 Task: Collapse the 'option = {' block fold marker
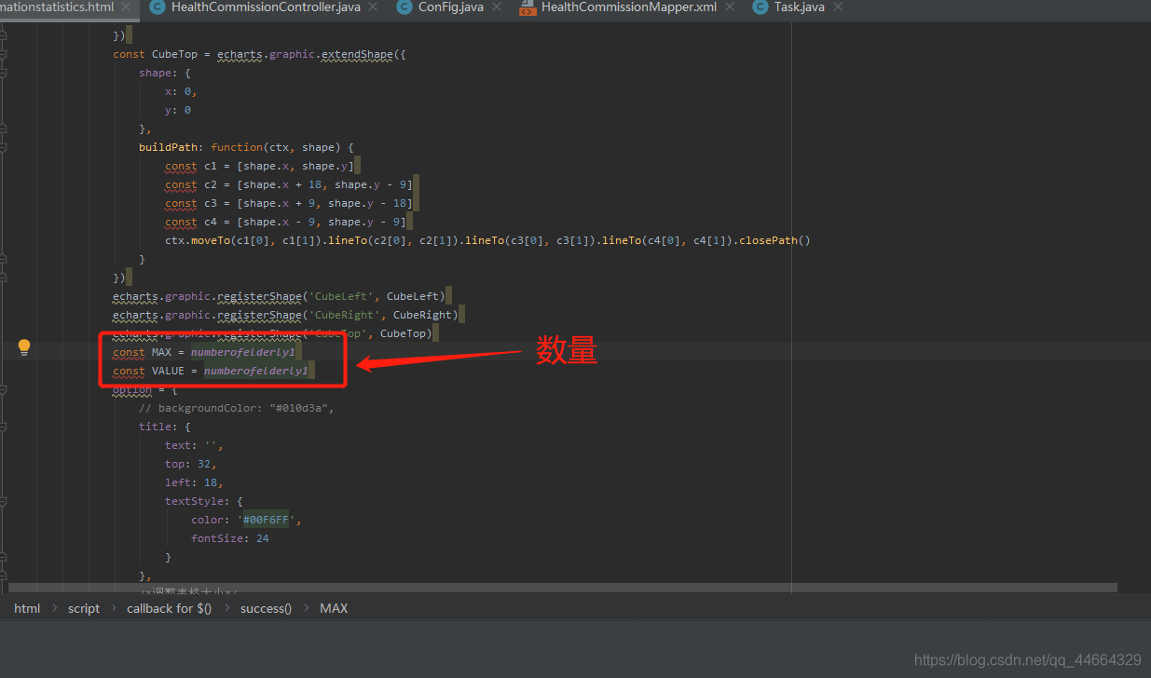[x=4, y=389]
